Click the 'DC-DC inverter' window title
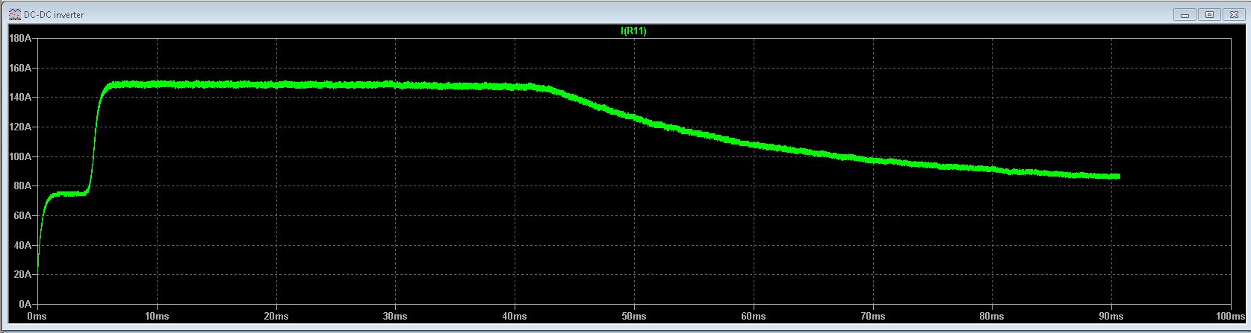 tap(54, 14)
